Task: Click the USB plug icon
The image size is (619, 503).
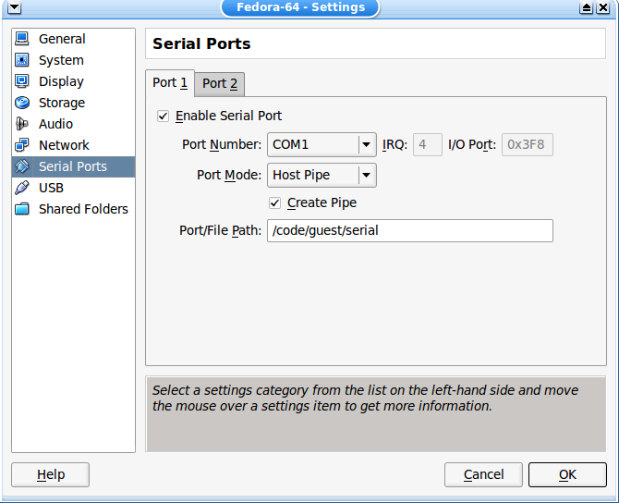Action: pyautogui.click(x=22, y=188)
